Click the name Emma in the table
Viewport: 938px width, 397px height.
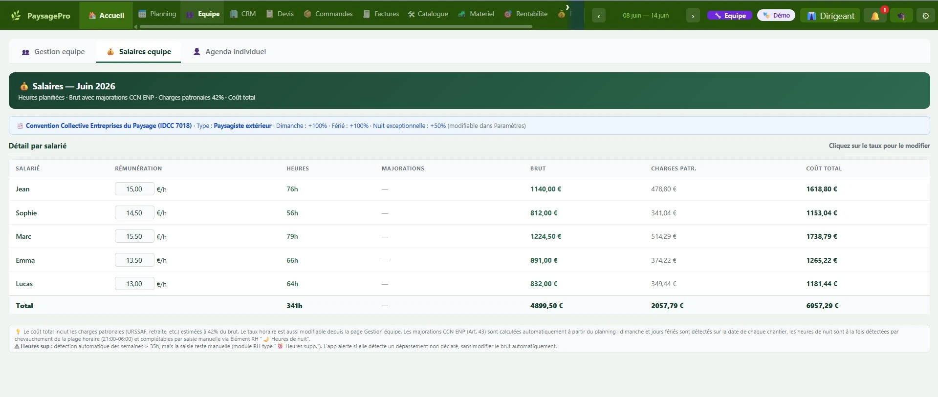(25, 260)
